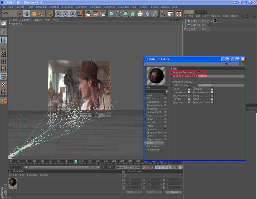
Task: Open the World dropdown in Coordinates
Action: tap(134, 192)
